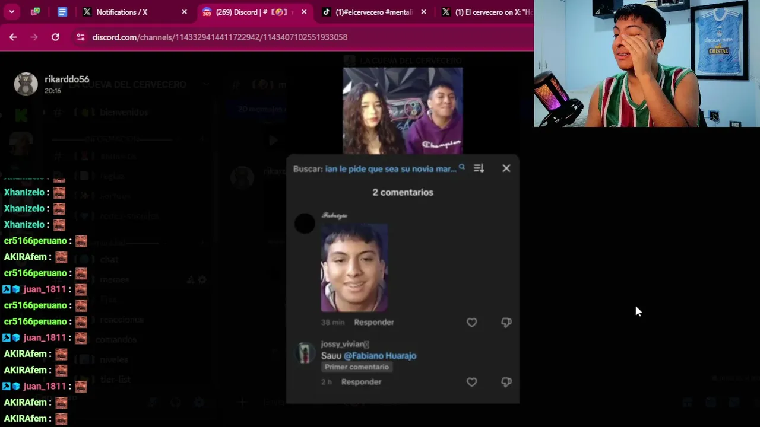Viewport: 760px width, 427px height.
Task: Open the jossy_vivian username
Action: point(345,344)
